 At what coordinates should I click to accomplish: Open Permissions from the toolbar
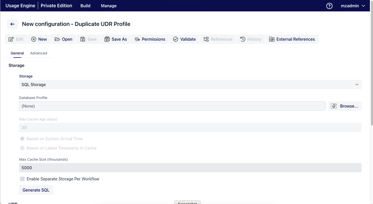click(x=150, y=39)
